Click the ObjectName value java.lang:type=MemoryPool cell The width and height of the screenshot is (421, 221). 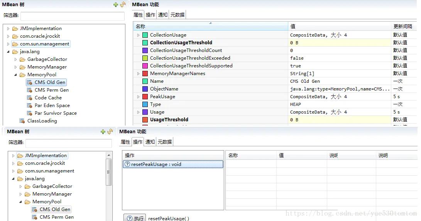pos(340,89)
